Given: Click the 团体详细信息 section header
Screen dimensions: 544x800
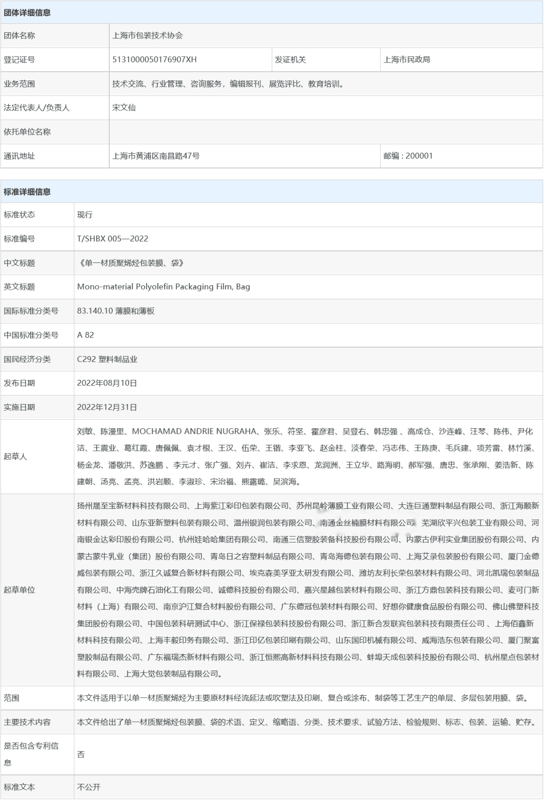Looking at the screenshot, I should coord(27,13).
